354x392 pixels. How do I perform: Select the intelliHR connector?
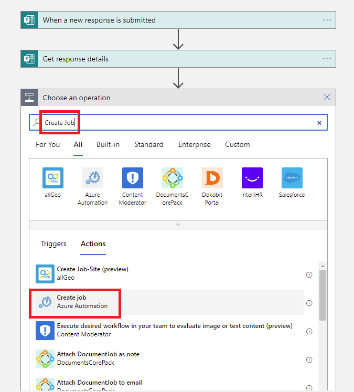click(252, 178)
